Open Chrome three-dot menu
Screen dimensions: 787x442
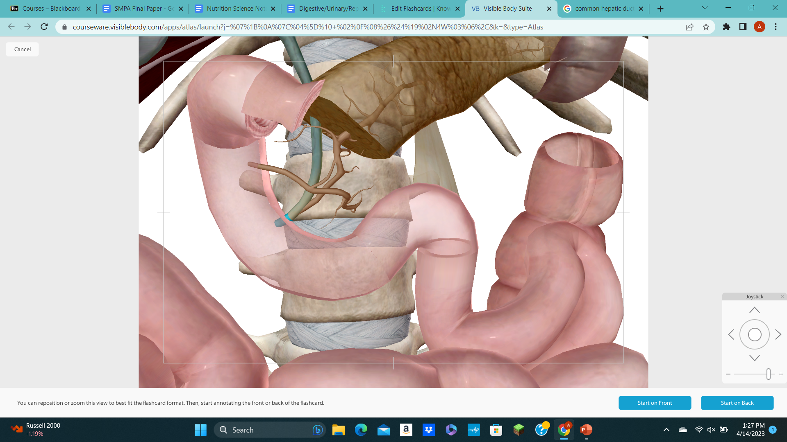coord(776,27)
